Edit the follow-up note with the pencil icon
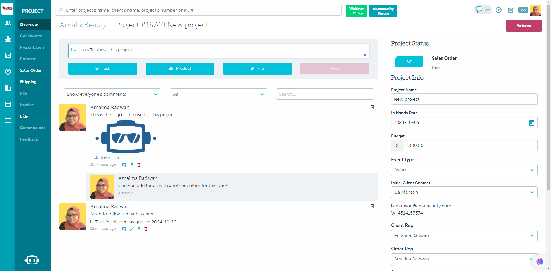551x271 pixels. 132,229
